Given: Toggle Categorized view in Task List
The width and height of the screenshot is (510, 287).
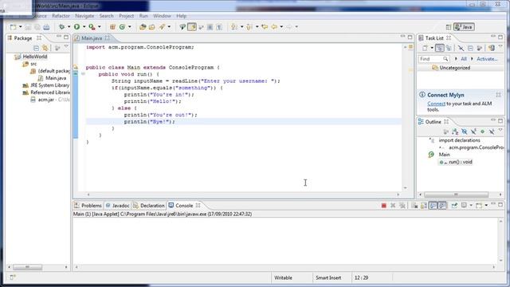Looking at the screenshot, I should point(439,48).
